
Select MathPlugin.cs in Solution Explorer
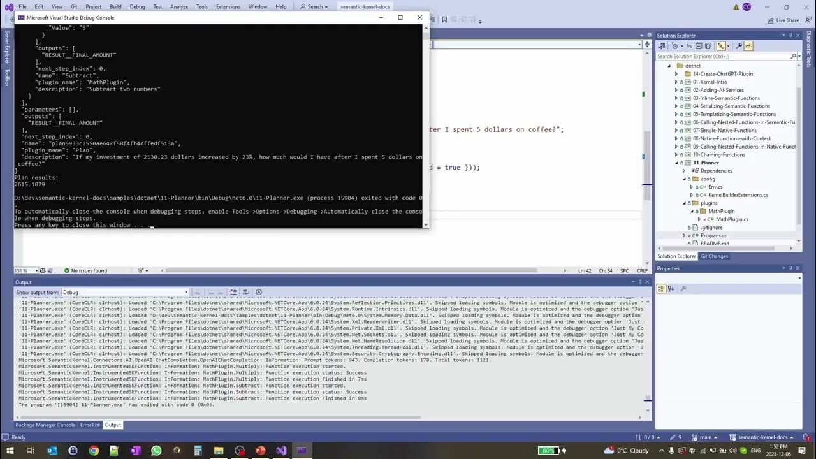click(x=732, y=219)
